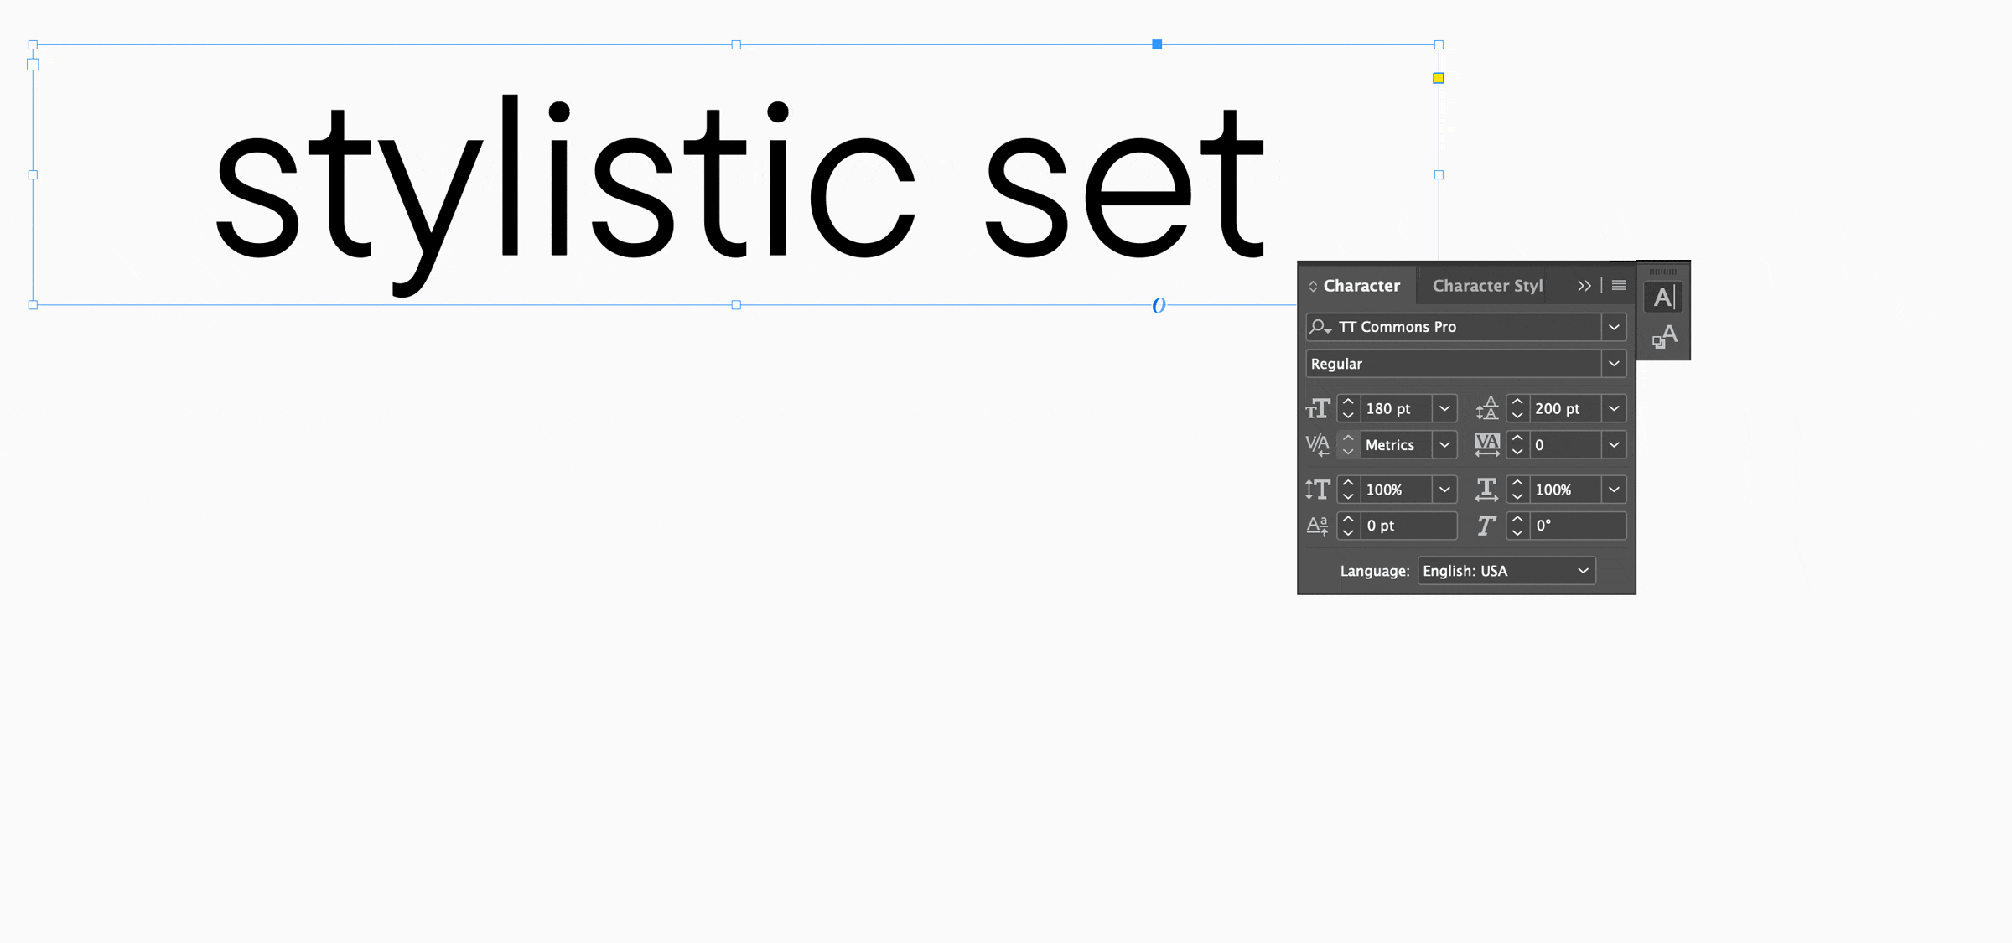The width and height of the screenshot is (2012, 943).
Task: Expand collapsed panel tabs with double chevron
Action: (x=1584, y=286)
